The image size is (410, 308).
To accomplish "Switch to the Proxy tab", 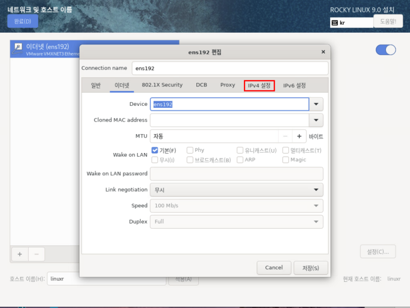I will click(228, 85).
